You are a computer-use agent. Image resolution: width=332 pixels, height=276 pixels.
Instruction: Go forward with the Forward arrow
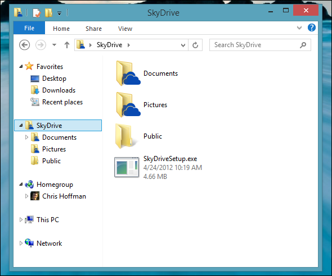click(x=41, y=45)
